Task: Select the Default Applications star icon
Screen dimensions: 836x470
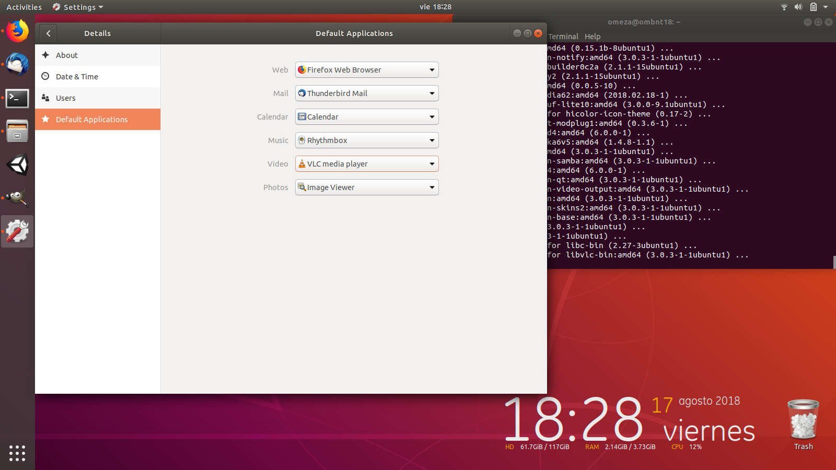Action: click(45, 119)
